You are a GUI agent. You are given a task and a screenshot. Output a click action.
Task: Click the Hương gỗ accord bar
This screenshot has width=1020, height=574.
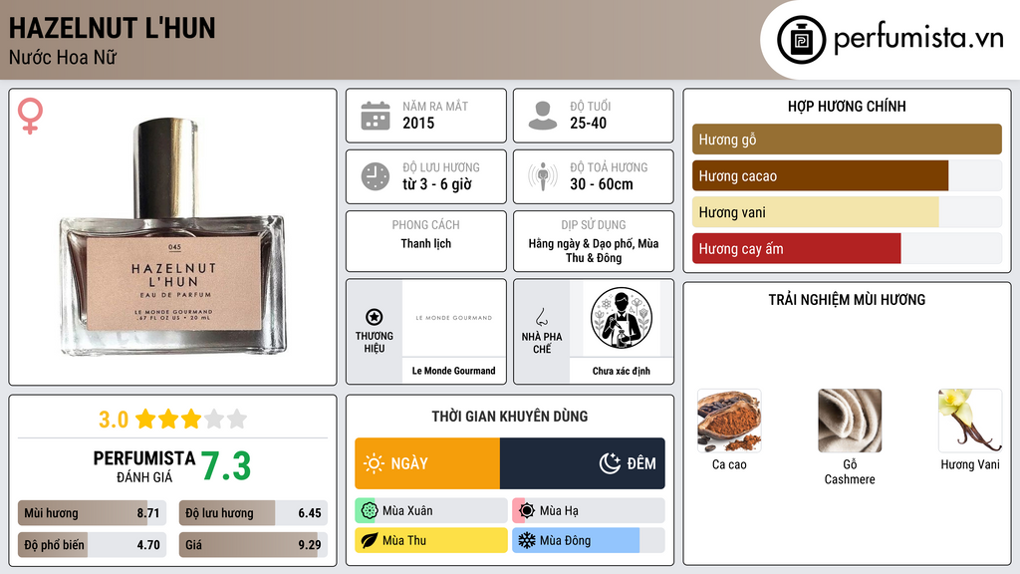(847, 140)
